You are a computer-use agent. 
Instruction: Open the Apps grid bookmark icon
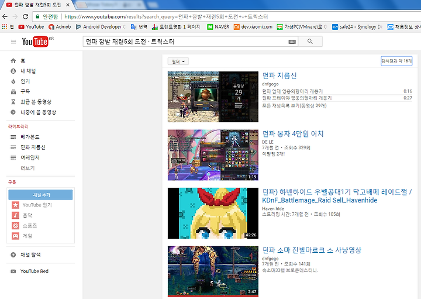[x=5, y=26]
